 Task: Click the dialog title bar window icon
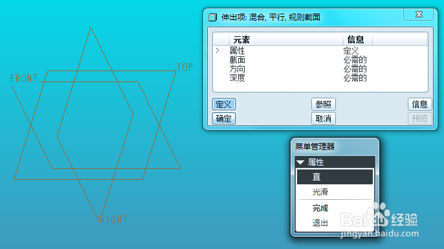point(213,17)
